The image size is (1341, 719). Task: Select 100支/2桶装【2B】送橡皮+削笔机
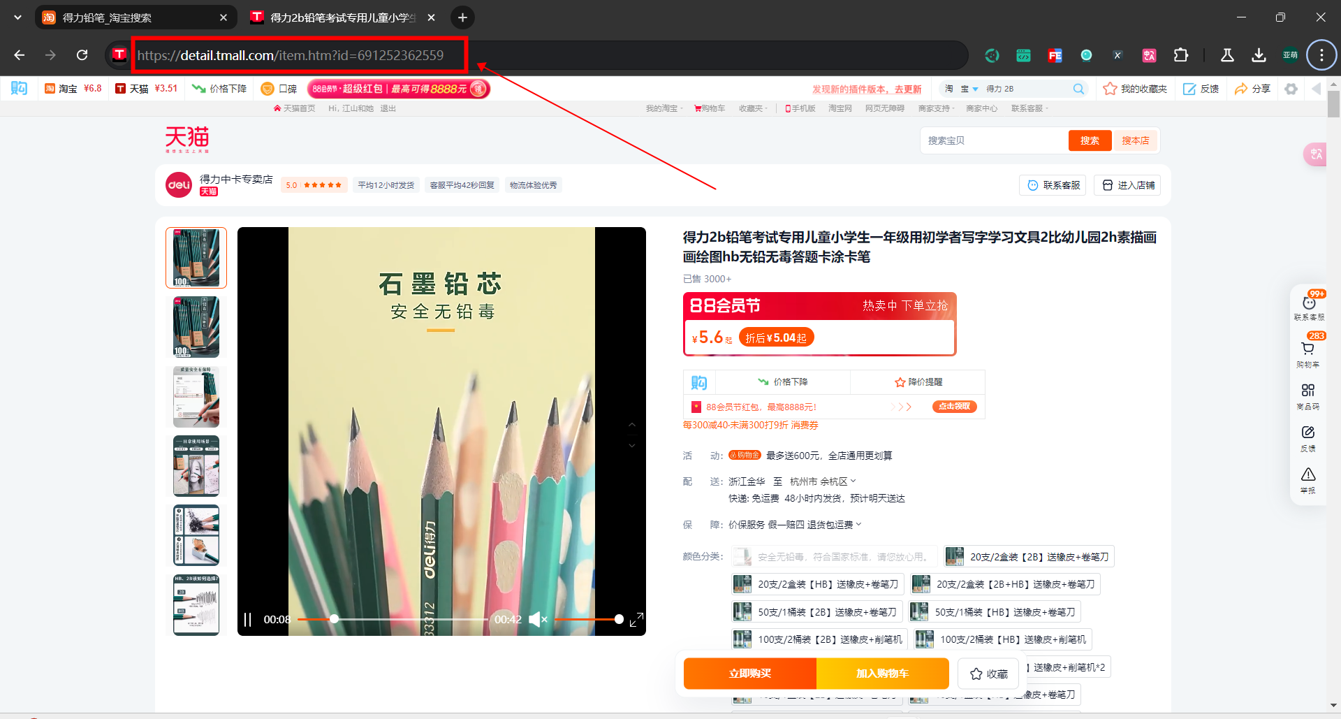[819, 639]
